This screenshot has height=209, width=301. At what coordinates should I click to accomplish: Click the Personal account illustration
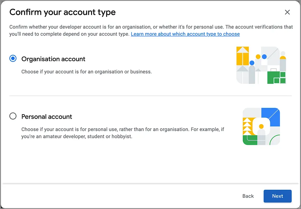261,126
